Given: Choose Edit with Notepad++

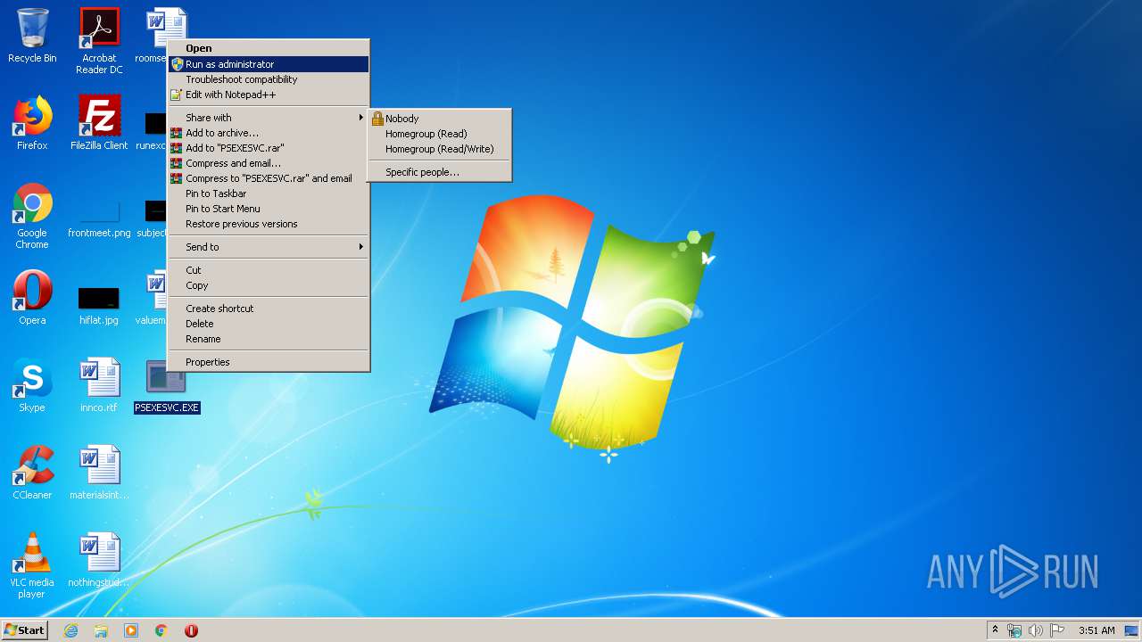Looking at the screenshot, I should [269, 95].
